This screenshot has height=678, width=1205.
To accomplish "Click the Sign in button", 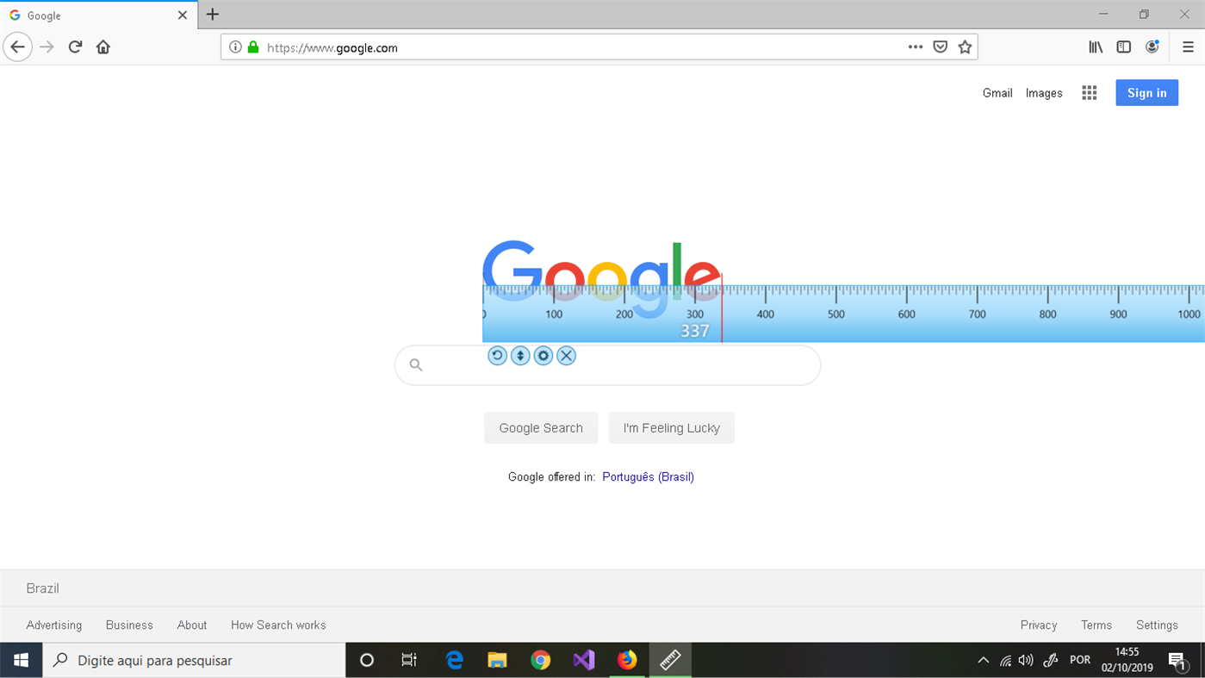I will (x=1147, y=93).
